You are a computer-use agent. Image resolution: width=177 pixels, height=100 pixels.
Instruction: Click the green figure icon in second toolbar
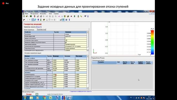point(41,20)
